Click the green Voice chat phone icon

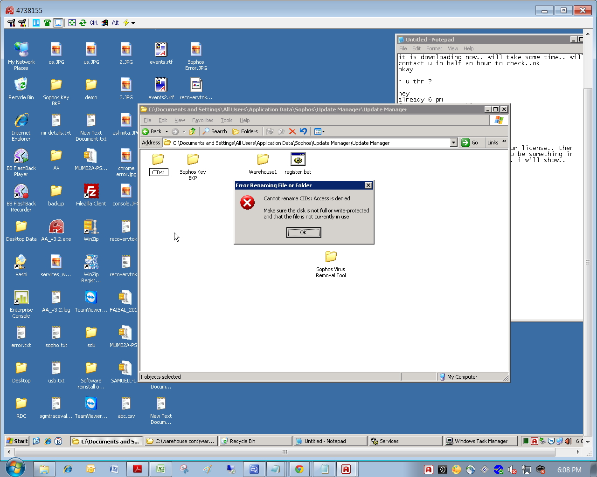click(47, 22)
